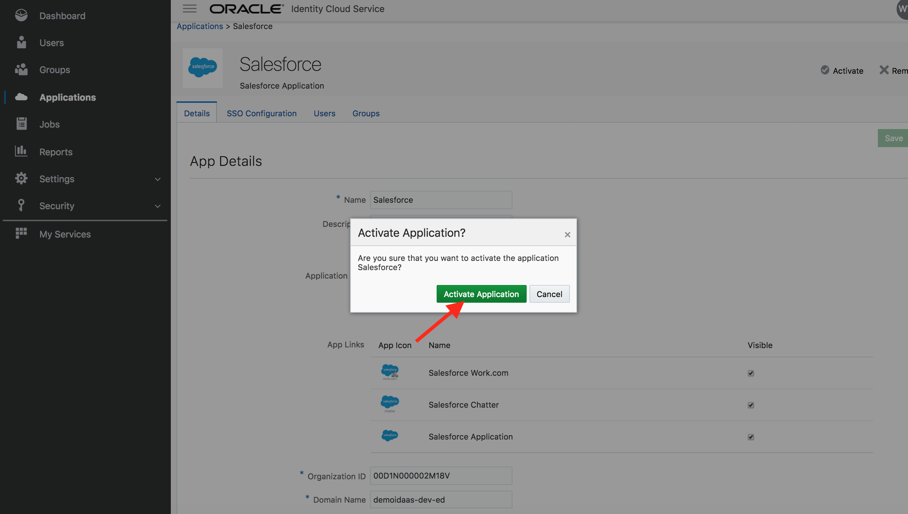Open the Jobs sidebar icon
Screen dimensions: 908x514
21,124
